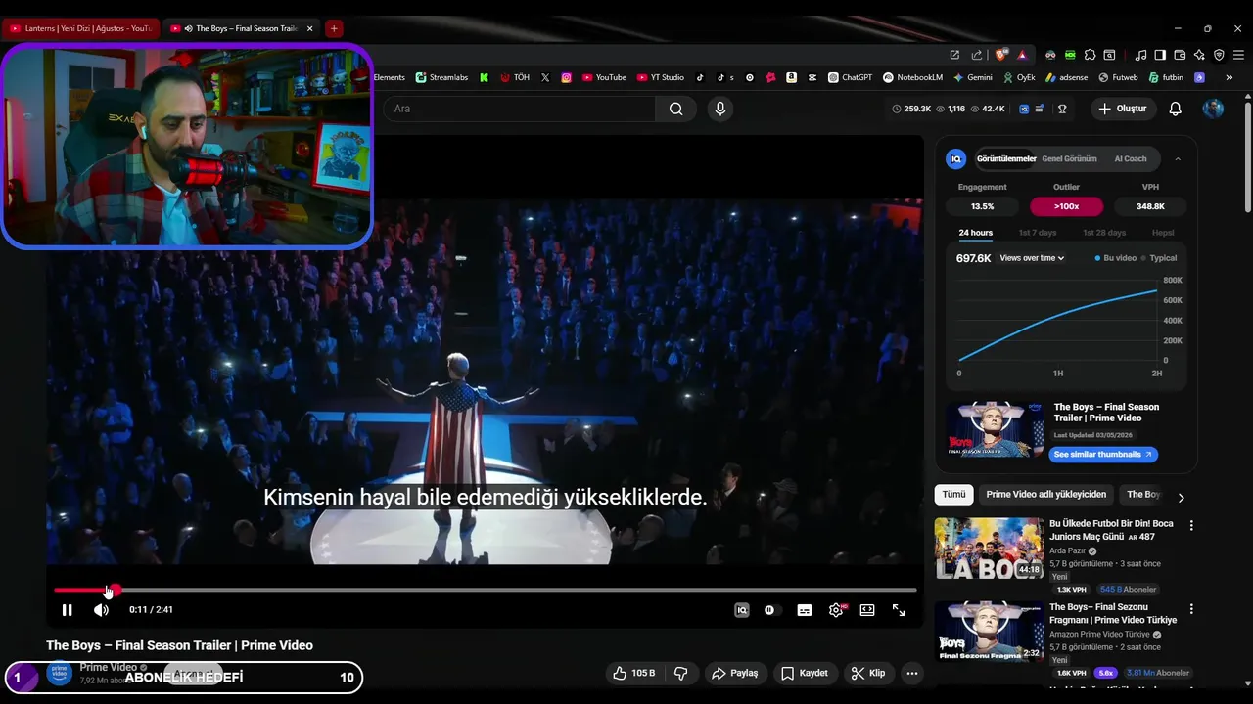Close The Boys Final Season Trailer tab
Screen dimensions: 1253x704
(x=310, y=28)
